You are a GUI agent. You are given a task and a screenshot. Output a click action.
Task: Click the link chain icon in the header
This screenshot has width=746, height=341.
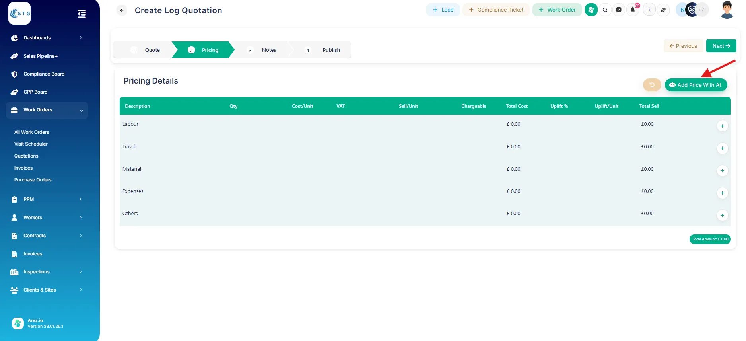(x=663, y=10)
